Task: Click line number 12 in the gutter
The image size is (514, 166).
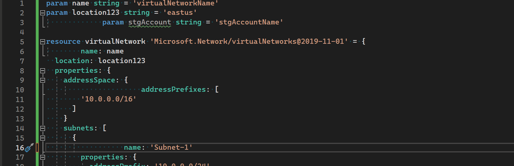Action: [20, 109]
